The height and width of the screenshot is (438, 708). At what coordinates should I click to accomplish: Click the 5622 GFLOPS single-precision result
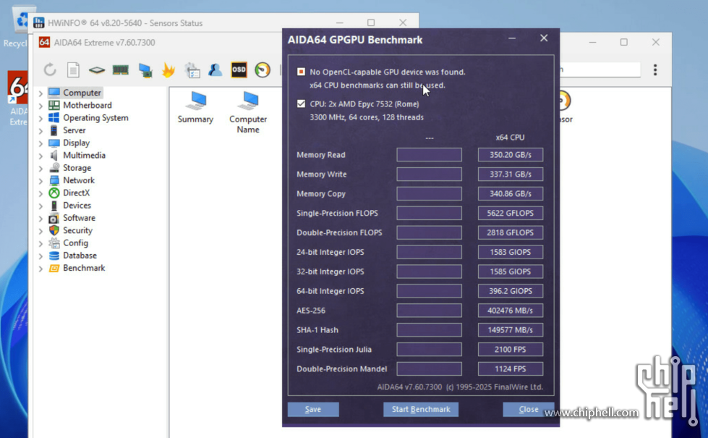511,213
